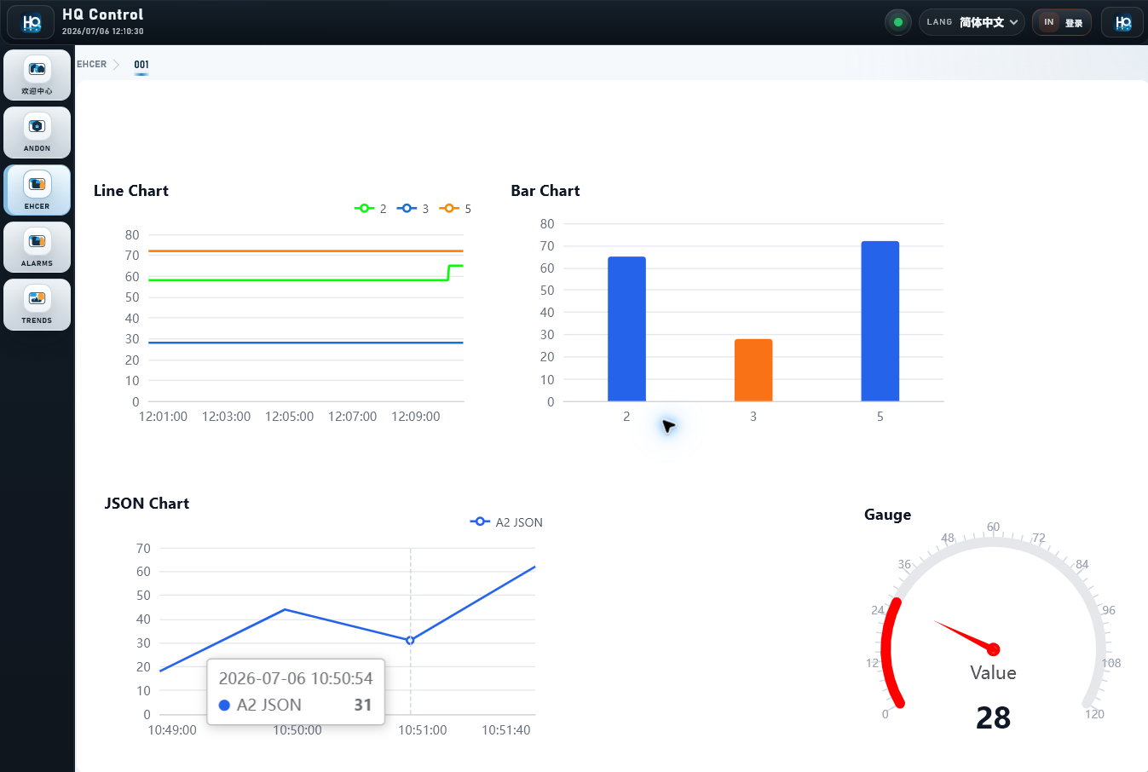Viewport: 1148px width, 772px height.
Task: Select the 001 tab
Action: 141,65
